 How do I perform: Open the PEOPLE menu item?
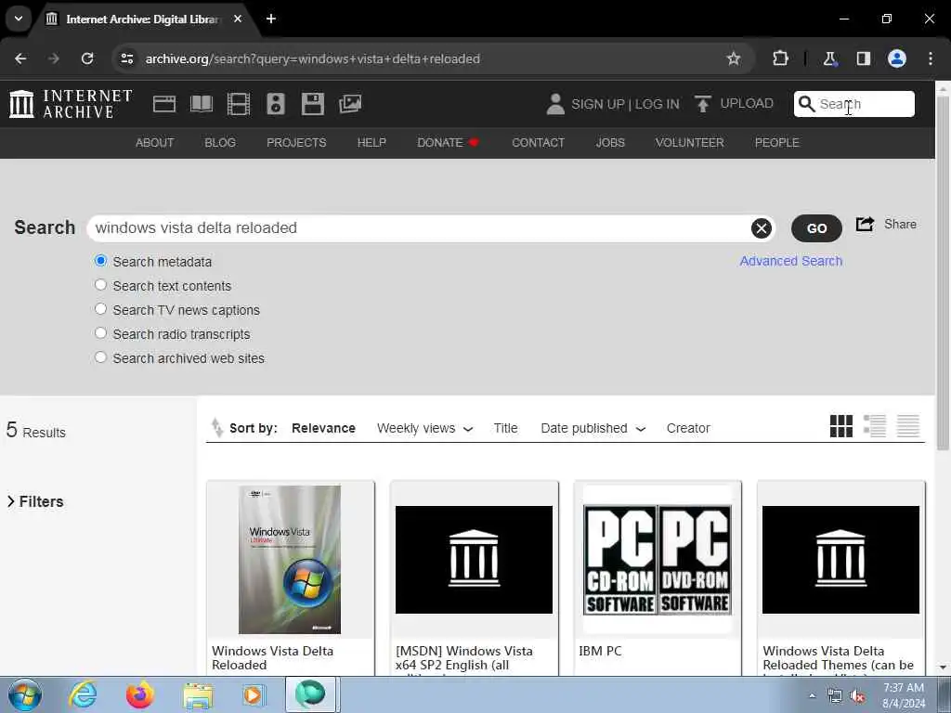(777, 142)
